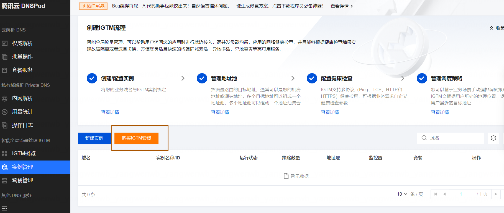The image size is (504, 213).
Task: Click the arrow after 管理地址池
Action: (293, 78)
